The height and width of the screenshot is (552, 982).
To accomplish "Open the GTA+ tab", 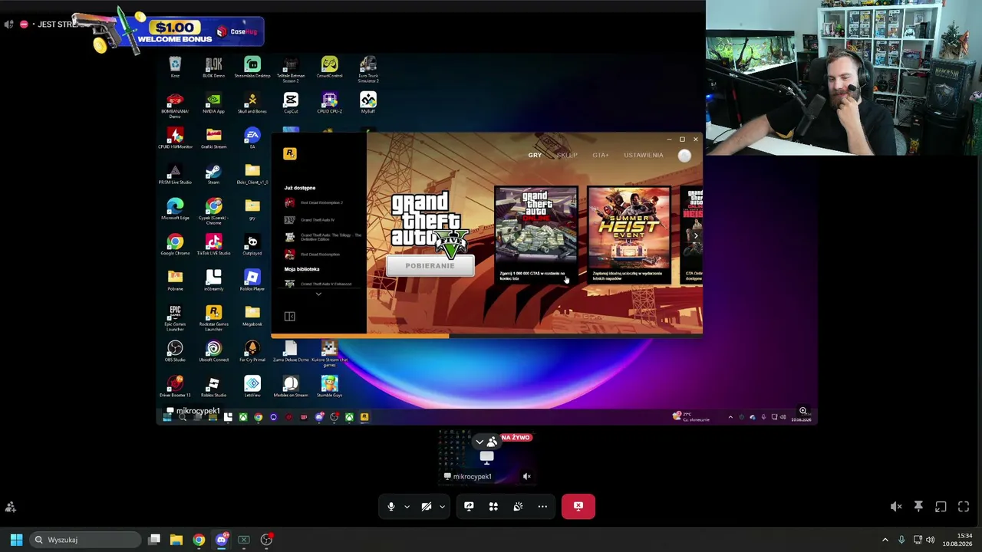I will click(x=600, y=155).
